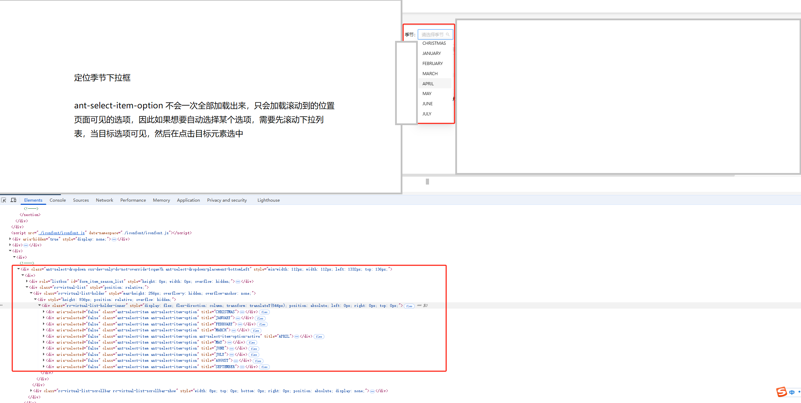
Task: Click the 季节: field label
Action: [410, 35]
